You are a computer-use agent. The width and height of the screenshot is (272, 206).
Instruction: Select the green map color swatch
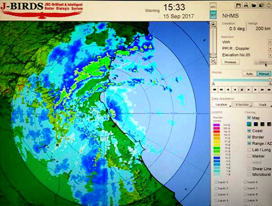pos(249,124)
